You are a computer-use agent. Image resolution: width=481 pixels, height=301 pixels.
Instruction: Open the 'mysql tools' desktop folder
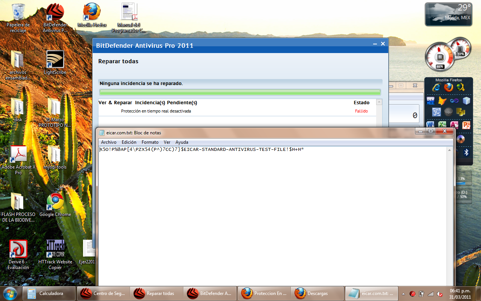click(55, 157)
